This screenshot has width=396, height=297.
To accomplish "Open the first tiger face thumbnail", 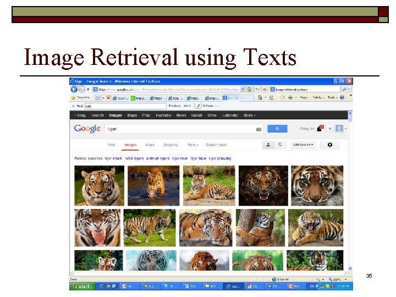I will pos(99,185).
